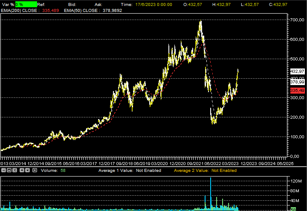
Task: Click the yellow Time date value
Action: pos(153,4)
